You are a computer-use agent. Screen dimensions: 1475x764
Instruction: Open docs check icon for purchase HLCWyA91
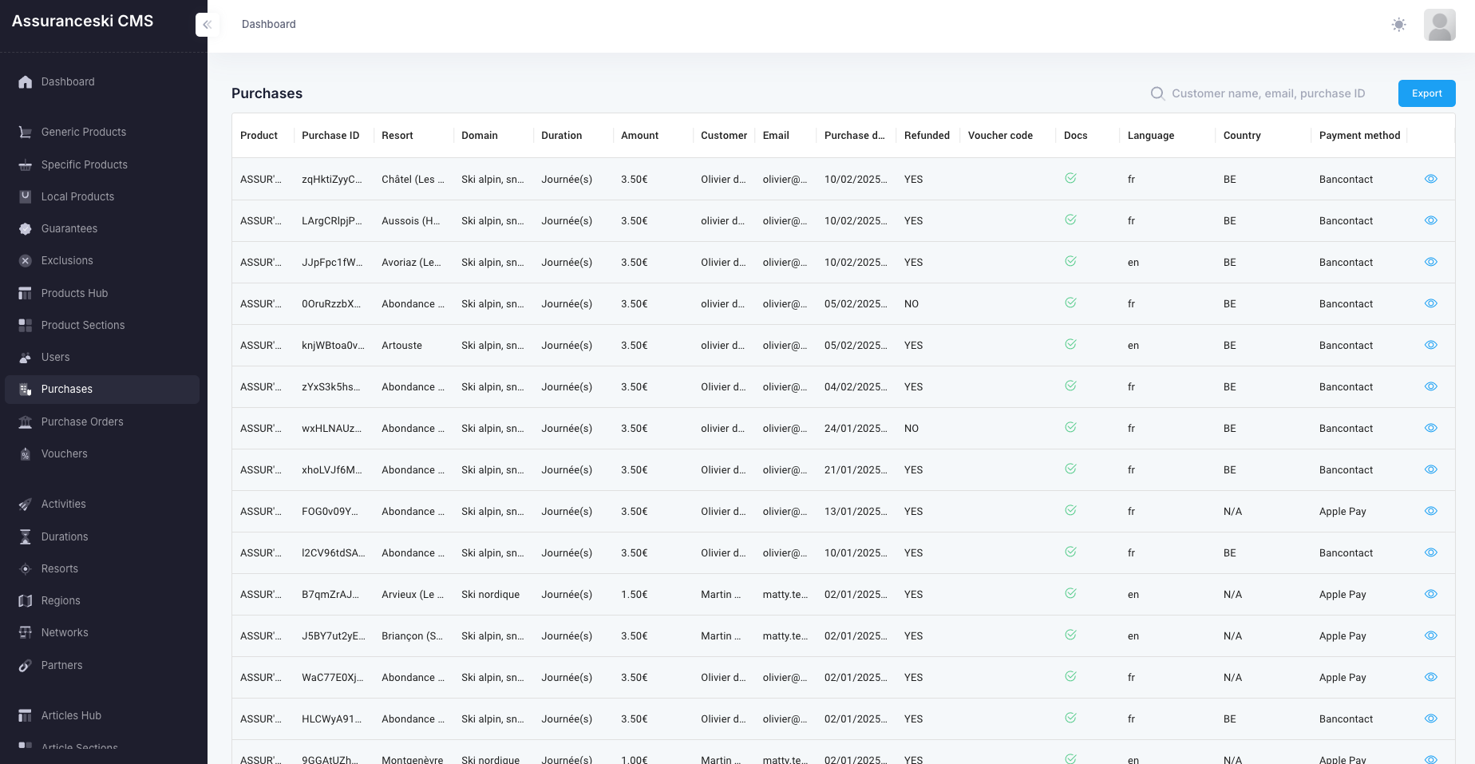(1070, 718)
